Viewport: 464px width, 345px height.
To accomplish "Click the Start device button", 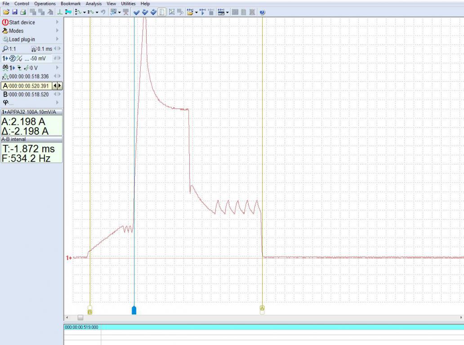I will tap(22, 22).
